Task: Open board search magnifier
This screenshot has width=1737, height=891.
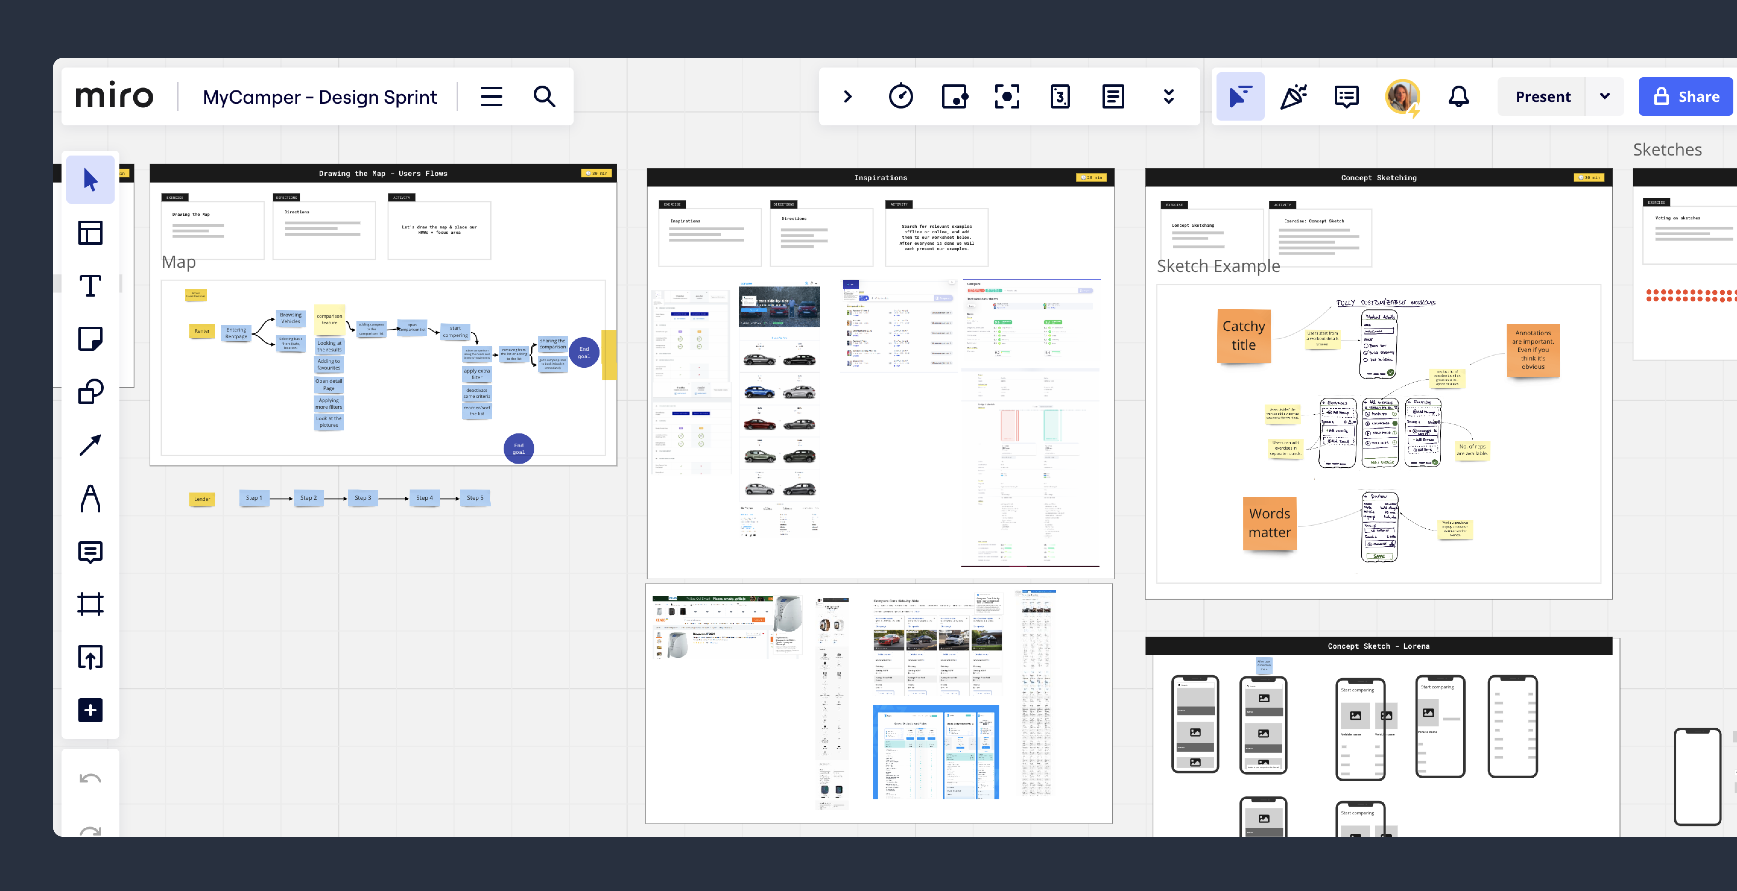Action: click(x=544, y=96)
